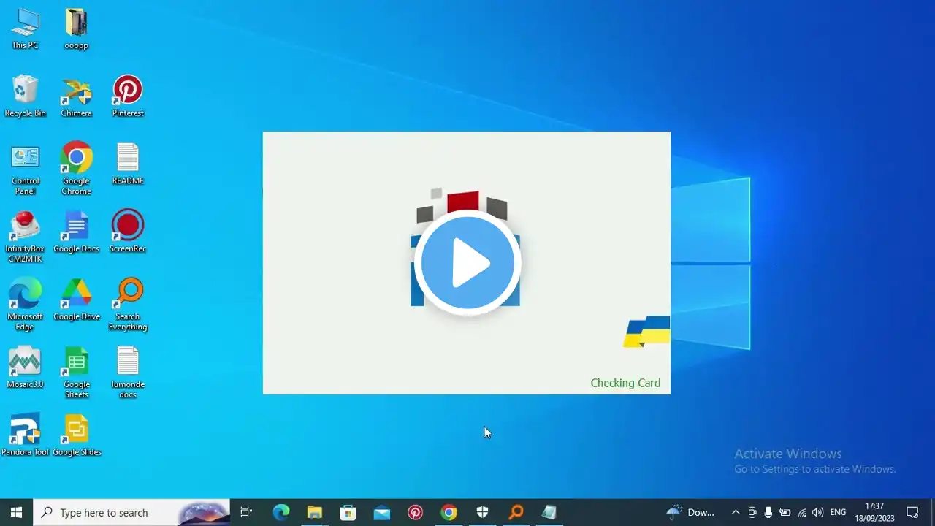
Task: Open Microsoft Edge from the taskbar
Action: point(281,512)
